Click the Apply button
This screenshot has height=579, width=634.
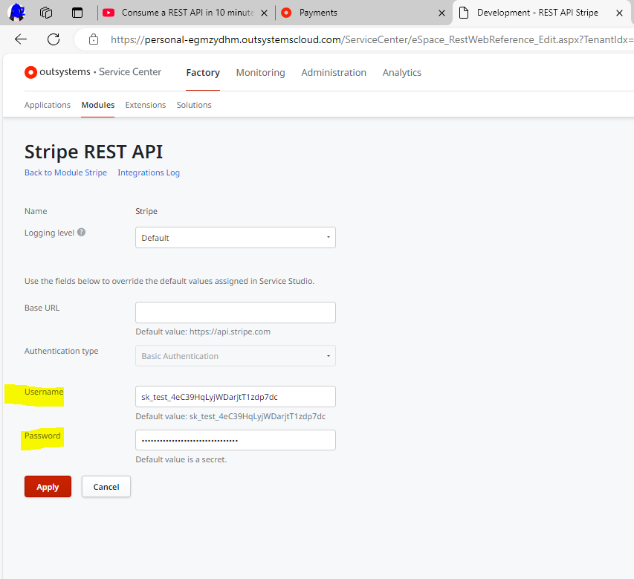pyautogui.click(x=48, y=486)
